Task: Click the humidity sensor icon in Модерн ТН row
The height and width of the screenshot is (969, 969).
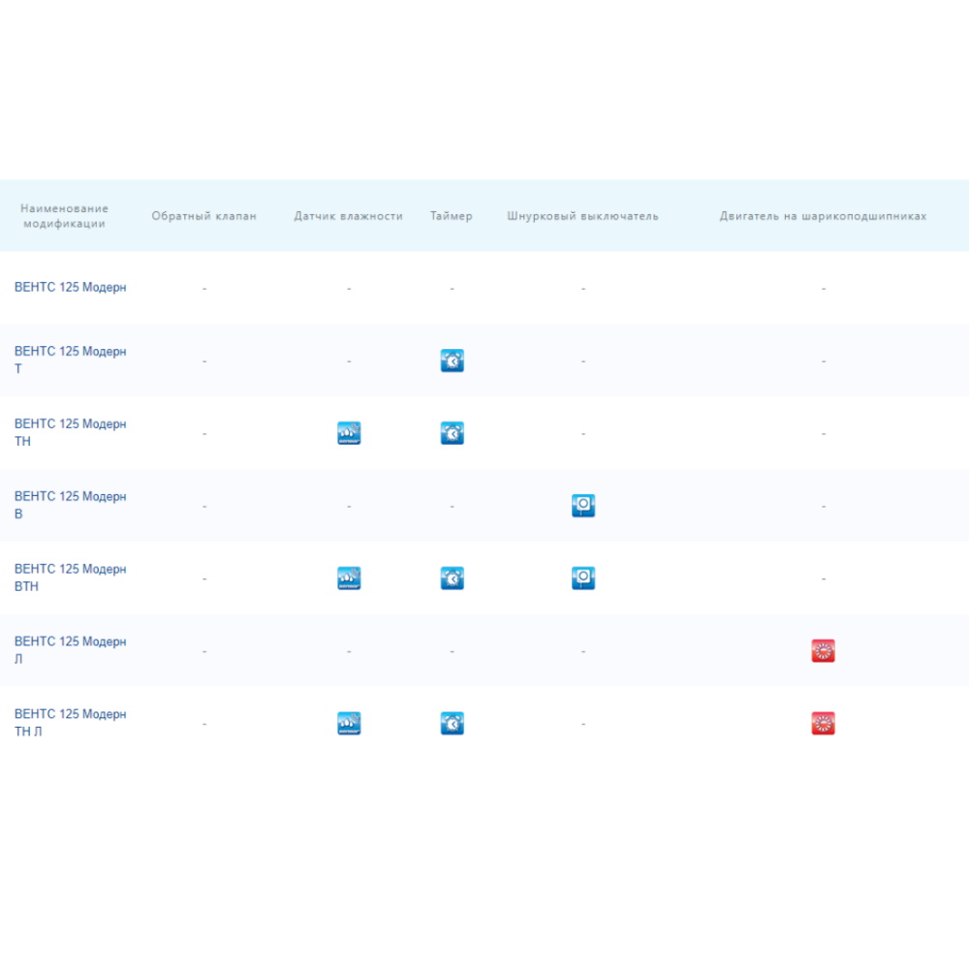Action: pyautogui.click(x=349, y=432)
